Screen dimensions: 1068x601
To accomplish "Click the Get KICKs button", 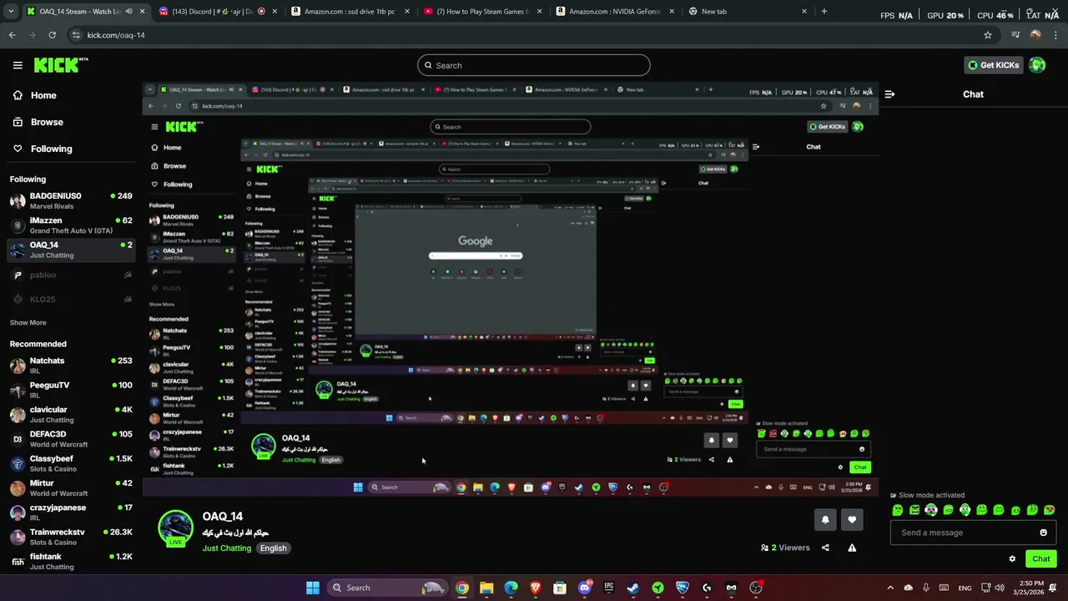I will [993, 65].
